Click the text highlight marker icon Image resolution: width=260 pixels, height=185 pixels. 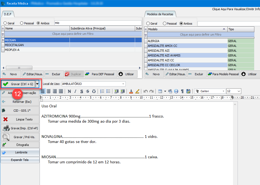coord(137,91)
